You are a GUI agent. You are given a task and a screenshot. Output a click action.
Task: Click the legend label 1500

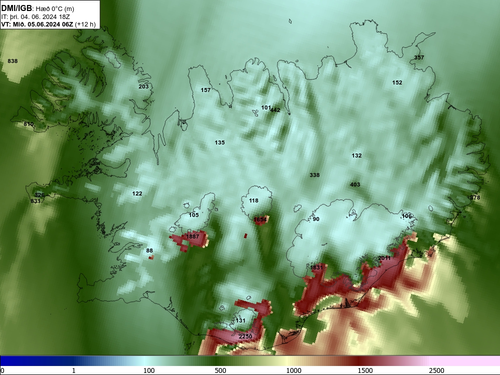coord(365,370)
